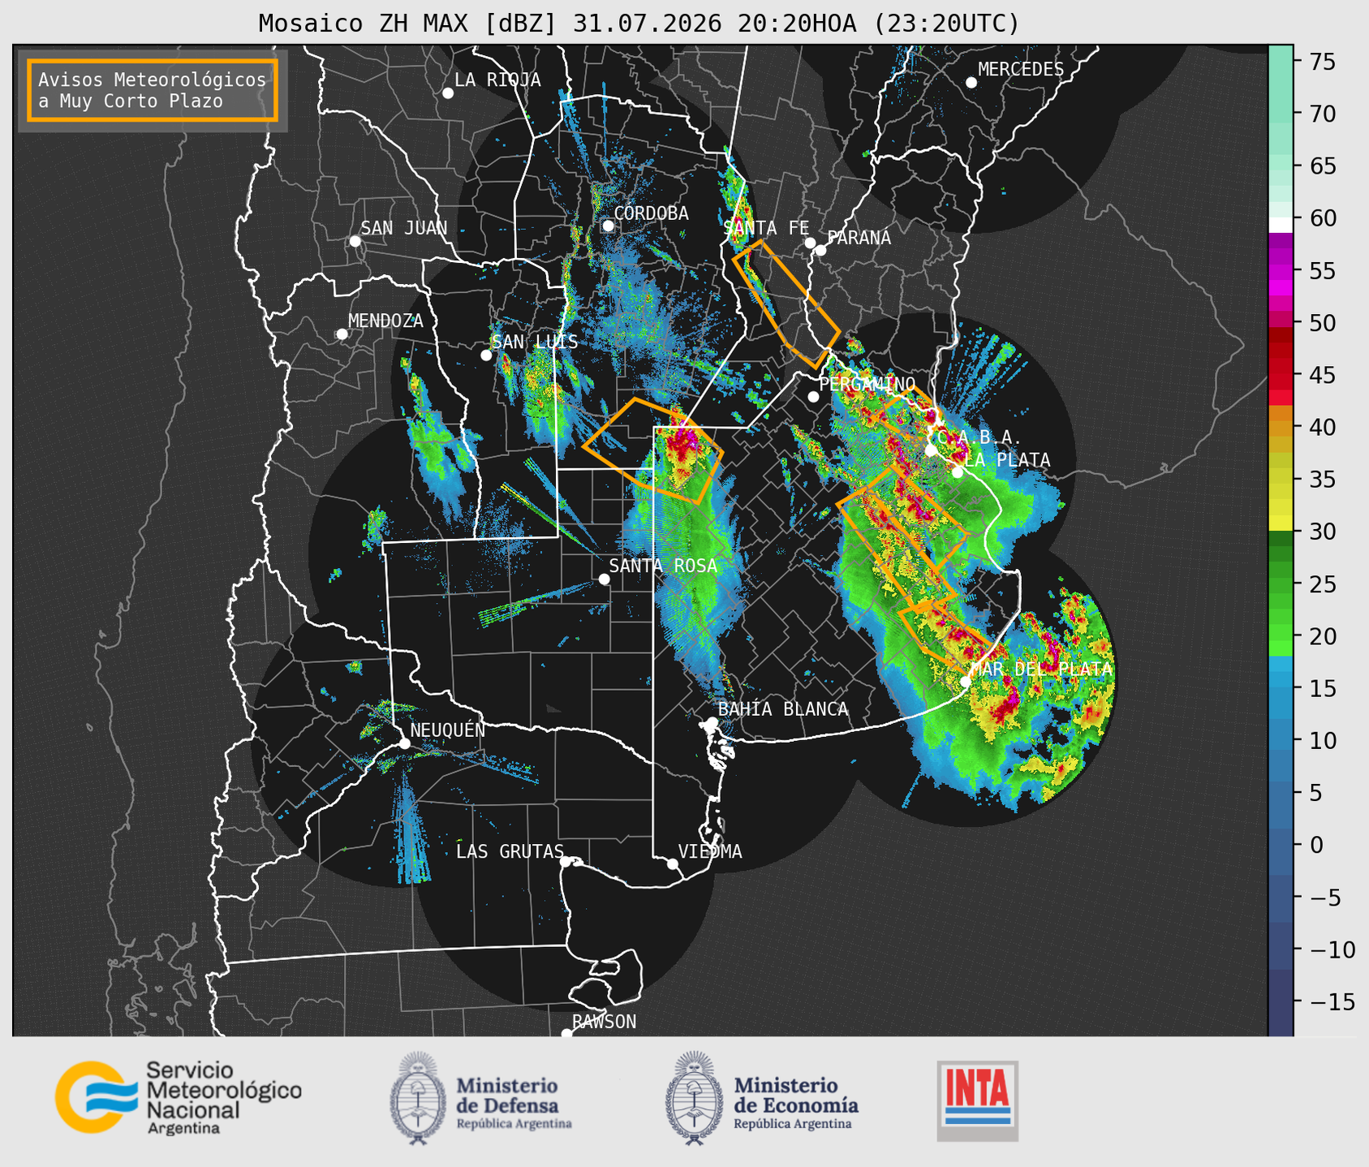Image resolution: width=1369 pixels, height=1167 pixels.
Task: Click the Viedma city marker dot
Action: (x=672, y=863)
